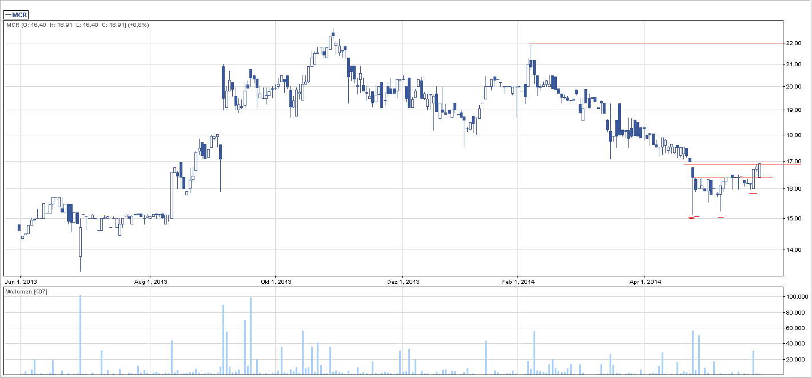Click the Okt 1, 2013 date label
The height and width of the screenshot is (378, 812).
(276, 282)
